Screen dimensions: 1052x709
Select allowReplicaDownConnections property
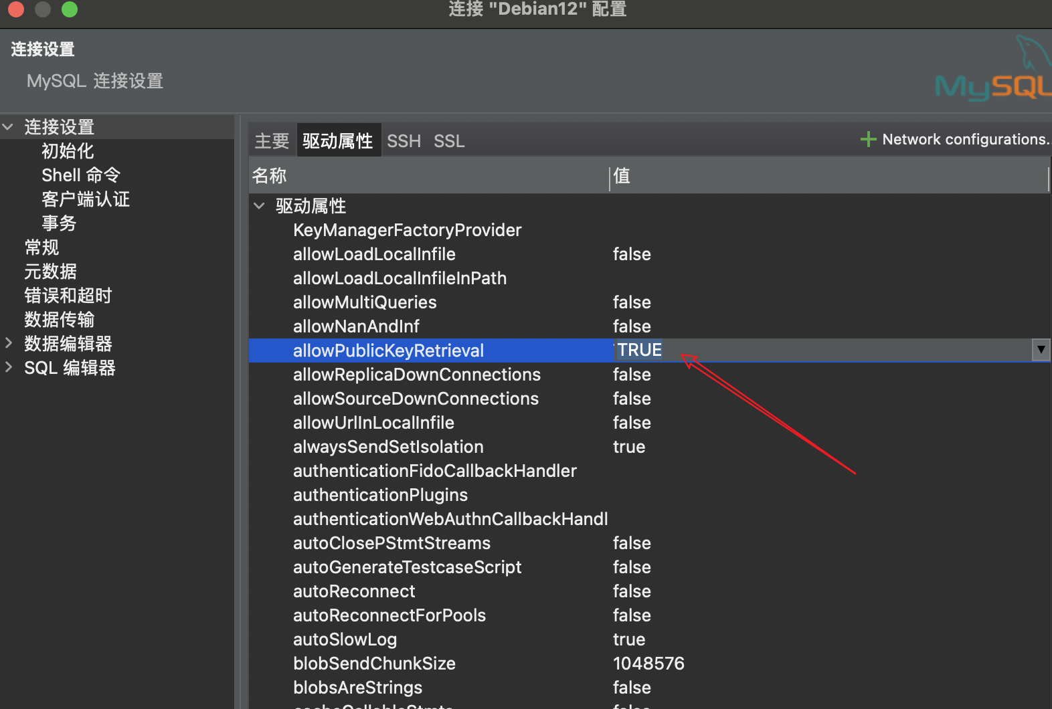[x=416, y=375]
